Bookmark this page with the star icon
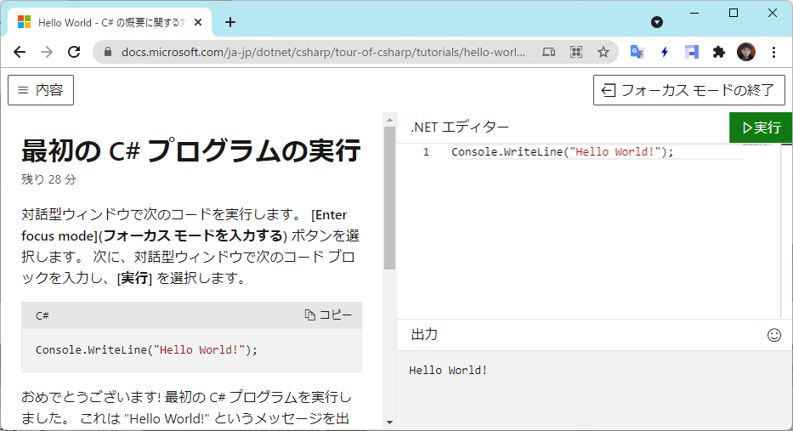Screen dimensions: 793x431 (x=603, y=52)
